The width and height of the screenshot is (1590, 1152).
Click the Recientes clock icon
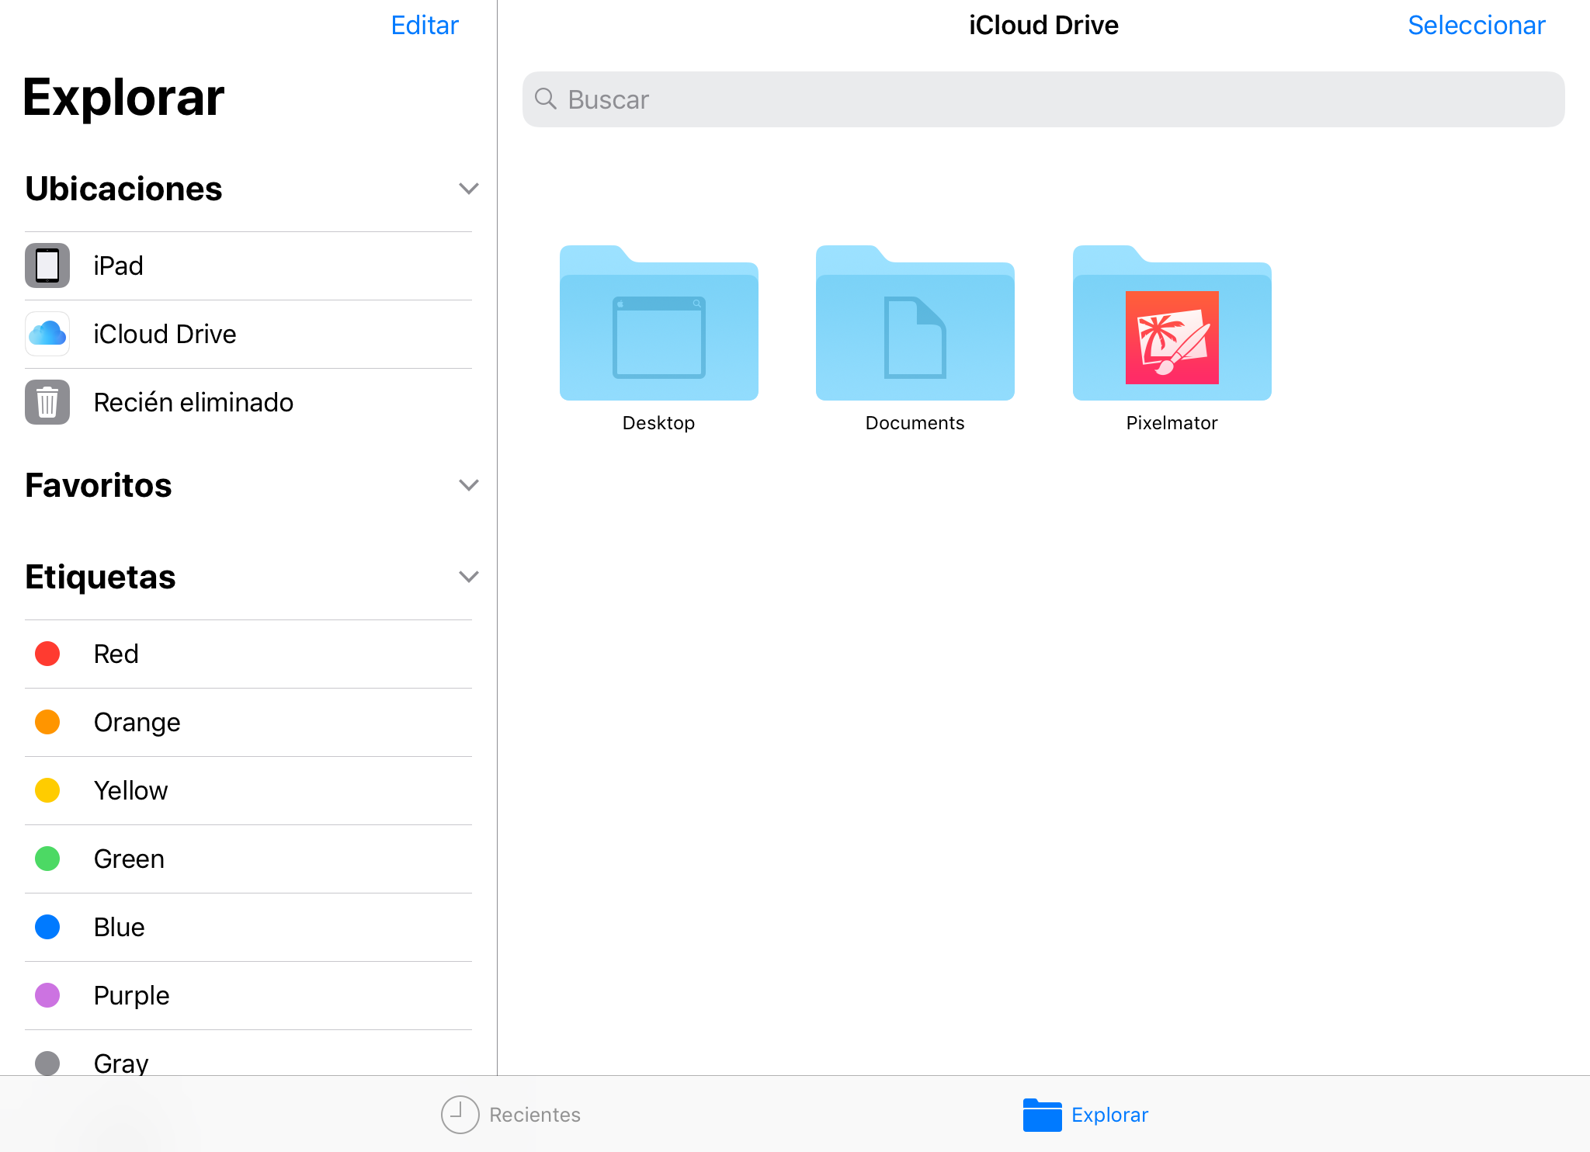(x=460, y=1115)
